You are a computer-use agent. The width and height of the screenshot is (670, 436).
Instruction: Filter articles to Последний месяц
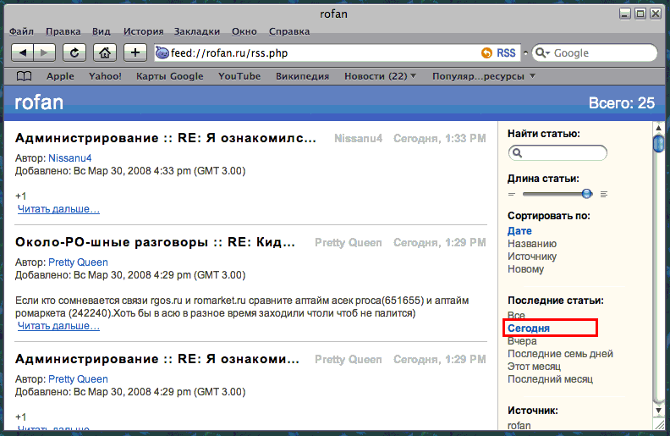[x=551, y=379]
